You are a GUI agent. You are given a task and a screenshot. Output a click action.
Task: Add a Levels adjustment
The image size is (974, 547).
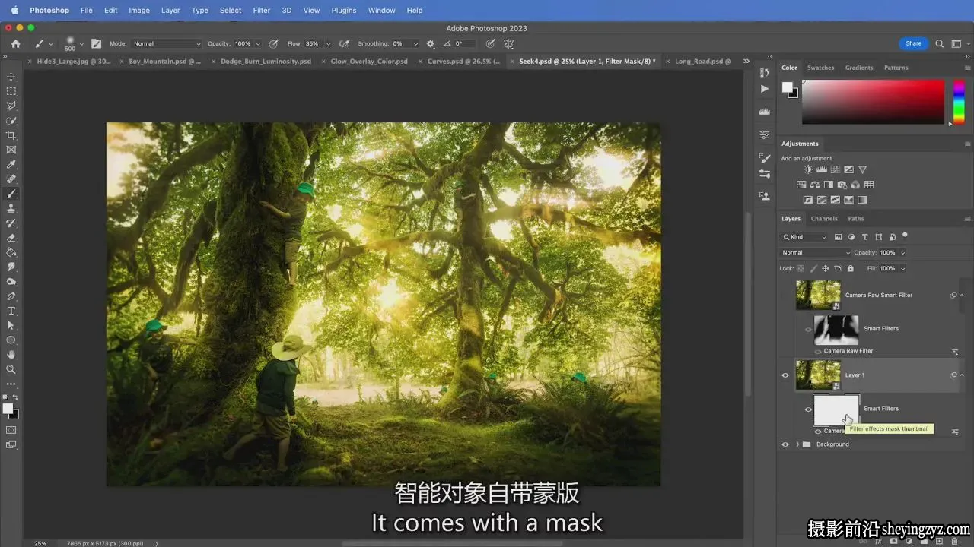click(822, 170)
